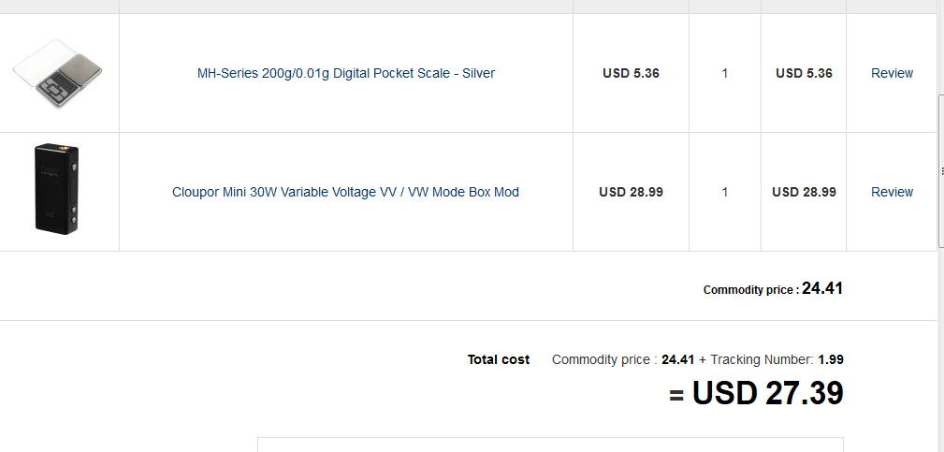Click Review for the Cloupor Mini mod
This screenshot has height=452, width=944.
(892, 192)
